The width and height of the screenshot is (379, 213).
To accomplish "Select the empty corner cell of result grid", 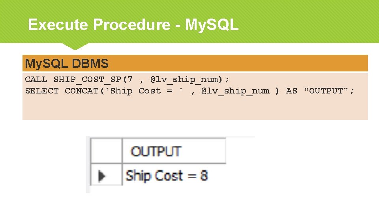I will pyautogui.click(x=106, y=151).
